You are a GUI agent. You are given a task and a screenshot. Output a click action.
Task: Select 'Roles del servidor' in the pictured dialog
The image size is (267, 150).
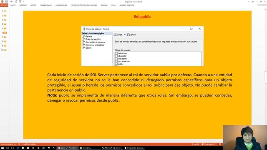pos(93,39)
